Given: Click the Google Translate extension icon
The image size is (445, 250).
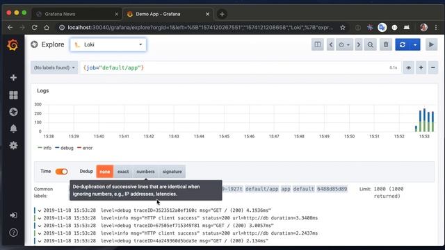Looking at the screenshot, I should coord(382,28).
